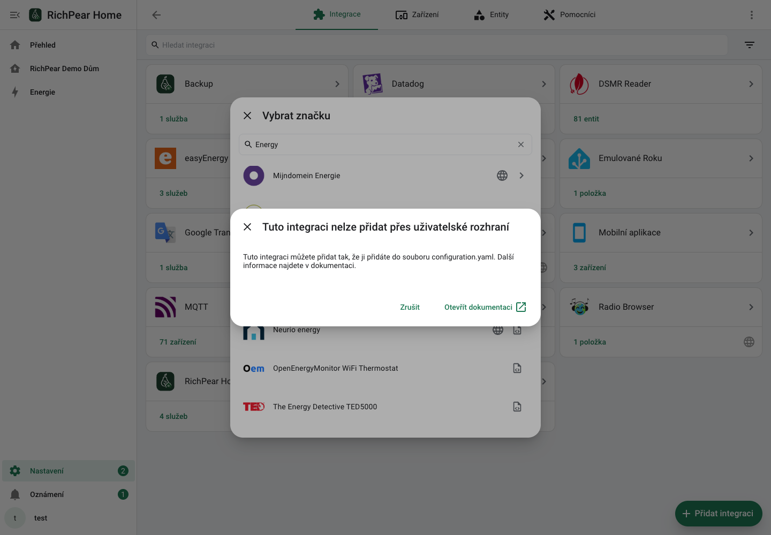Expand the Radio Browser chevron

pos(751,307)
